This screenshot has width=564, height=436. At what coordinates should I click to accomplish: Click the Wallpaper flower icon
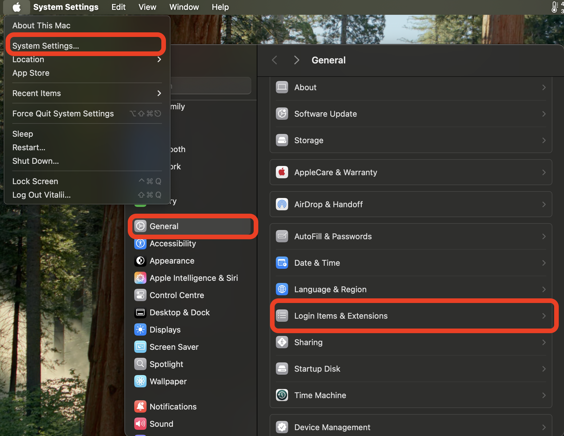tap(140, 381)
